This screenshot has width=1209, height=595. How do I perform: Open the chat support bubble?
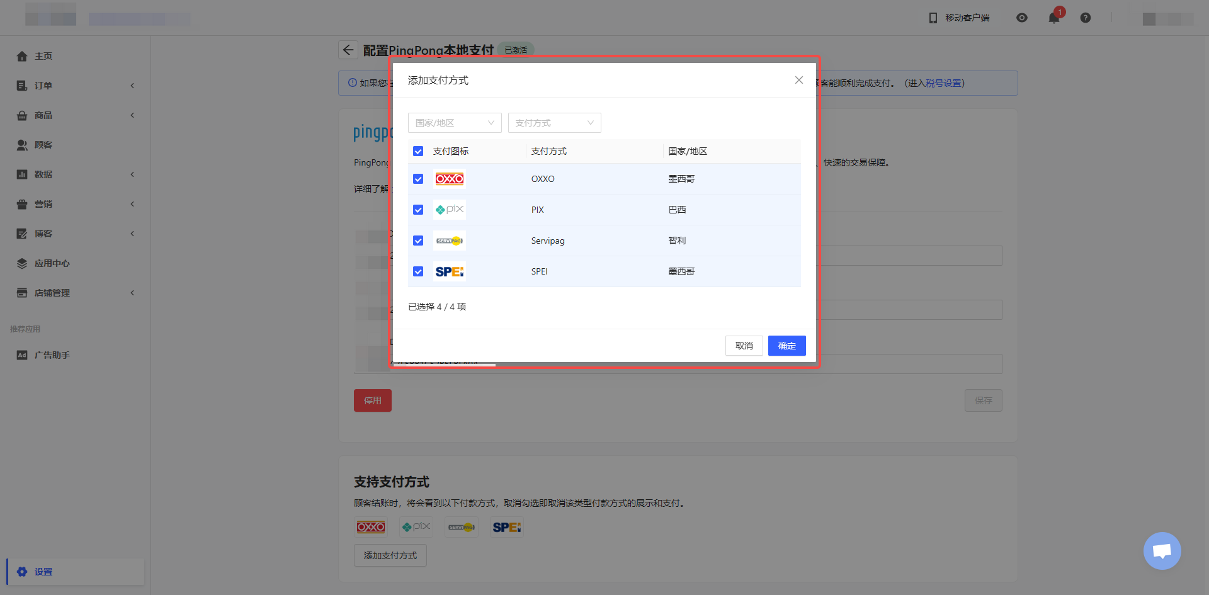click(1162, 551)
